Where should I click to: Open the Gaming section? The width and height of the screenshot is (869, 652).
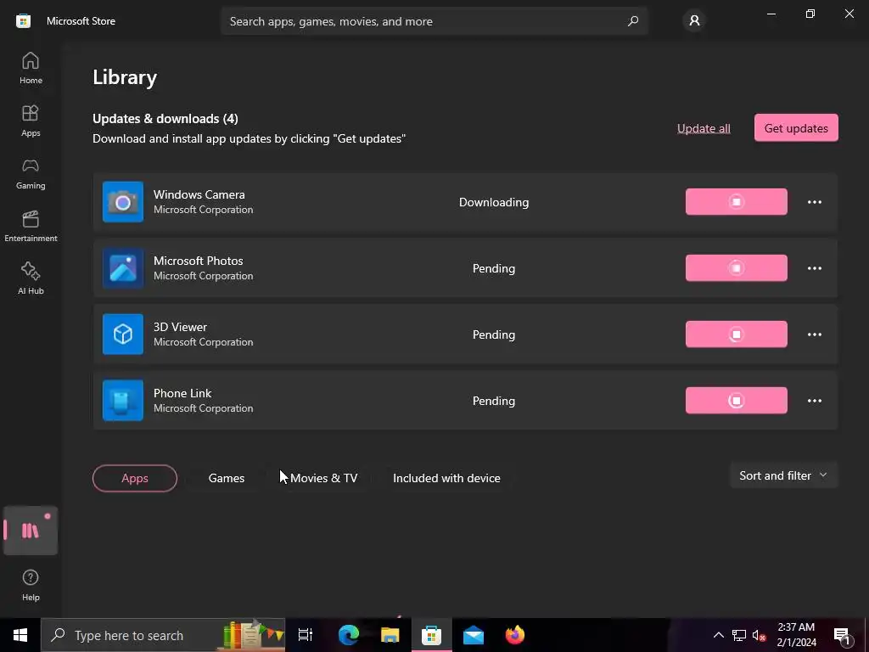31,173
